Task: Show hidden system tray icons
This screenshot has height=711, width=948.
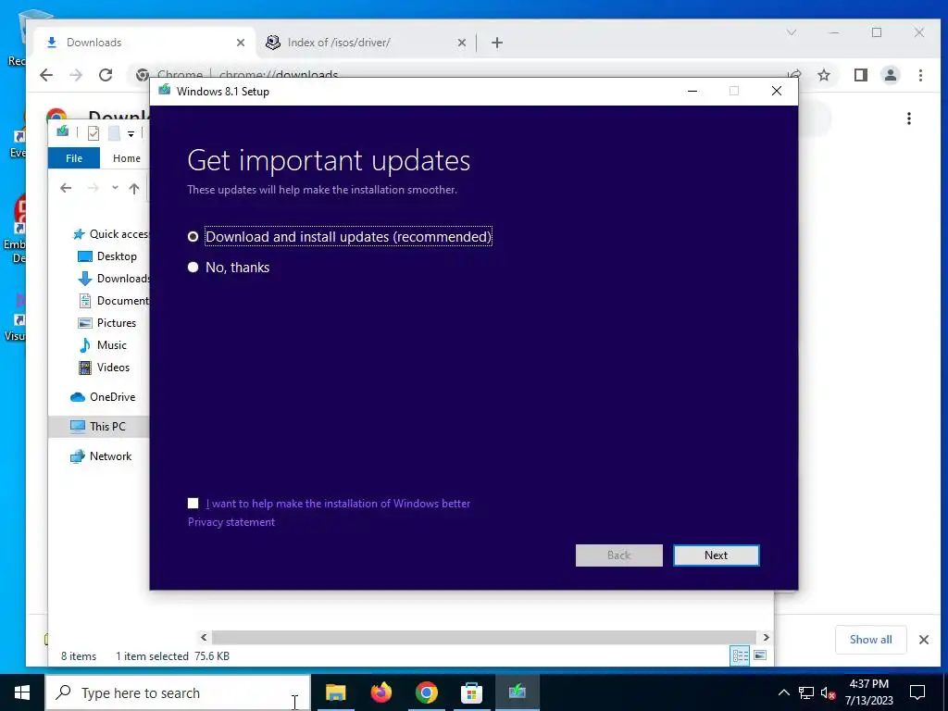Action: point(783,692)
